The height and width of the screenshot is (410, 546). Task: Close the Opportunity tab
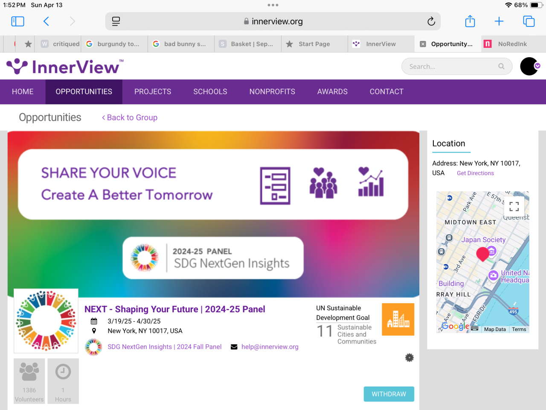pyautogui.click(x=423, y=44)
